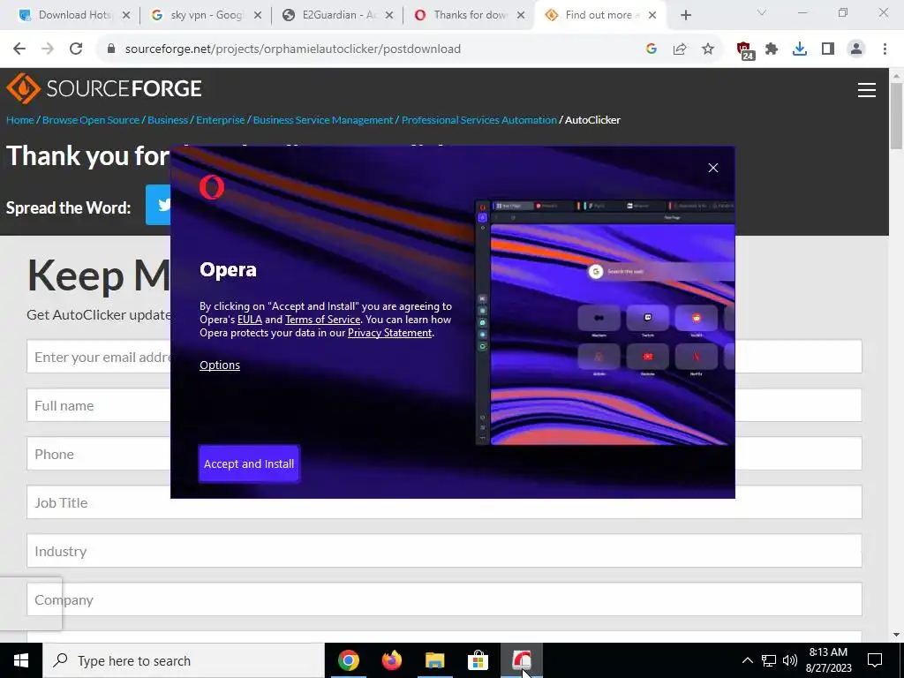
Task: Click the Opera browser preview image
Action: [x=605, y=323]
